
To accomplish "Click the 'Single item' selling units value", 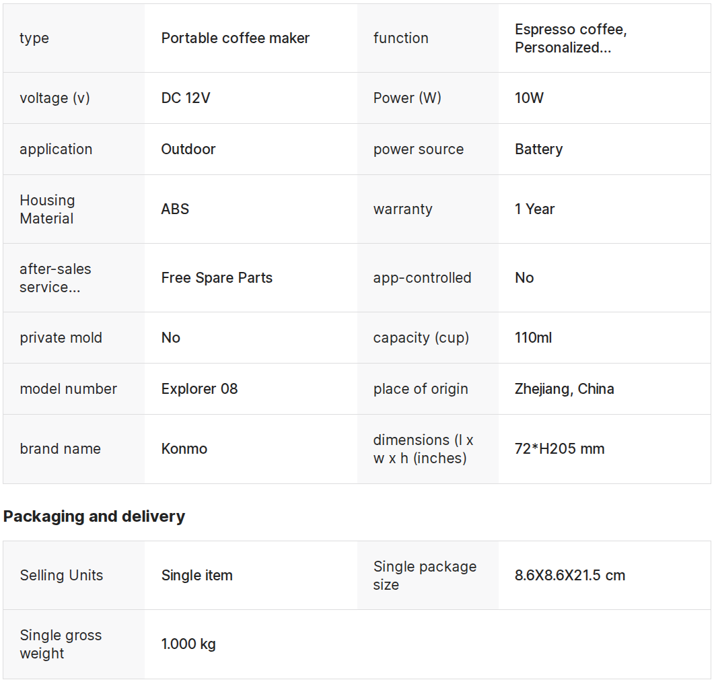I will (196, 576).
